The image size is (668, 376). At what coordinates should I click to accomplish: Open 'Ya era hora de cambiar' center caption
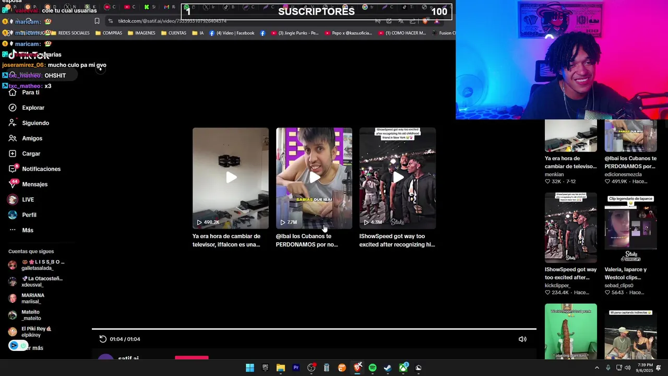[226, 240]
